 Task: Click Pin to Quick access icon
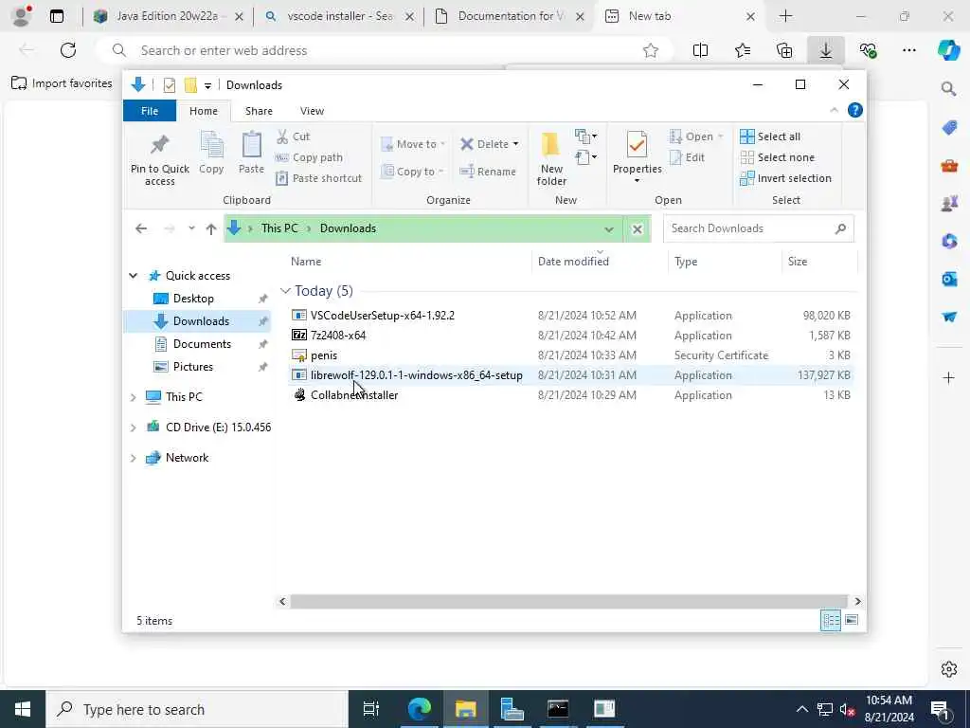(x=159, y=159)
